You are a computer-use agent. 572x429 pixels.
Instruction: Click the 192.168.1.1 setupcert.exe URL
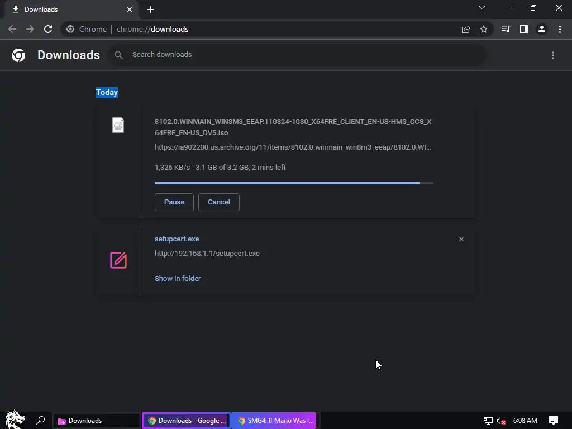(x=207, y=254)
